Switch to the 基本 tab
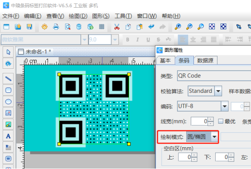The width and height of the screenshot is (251, 169). tap(165, 61)
